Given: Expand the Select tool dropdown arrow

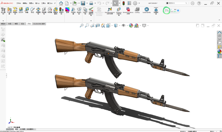Looking at the screenshot, I should pos(119,3).
